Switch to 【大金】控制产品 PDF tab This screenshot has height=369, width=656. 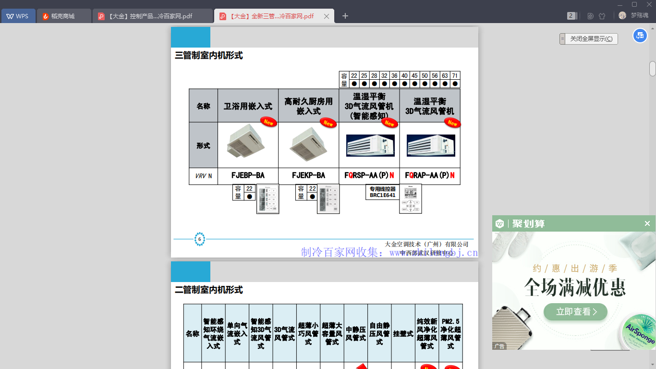152,16
